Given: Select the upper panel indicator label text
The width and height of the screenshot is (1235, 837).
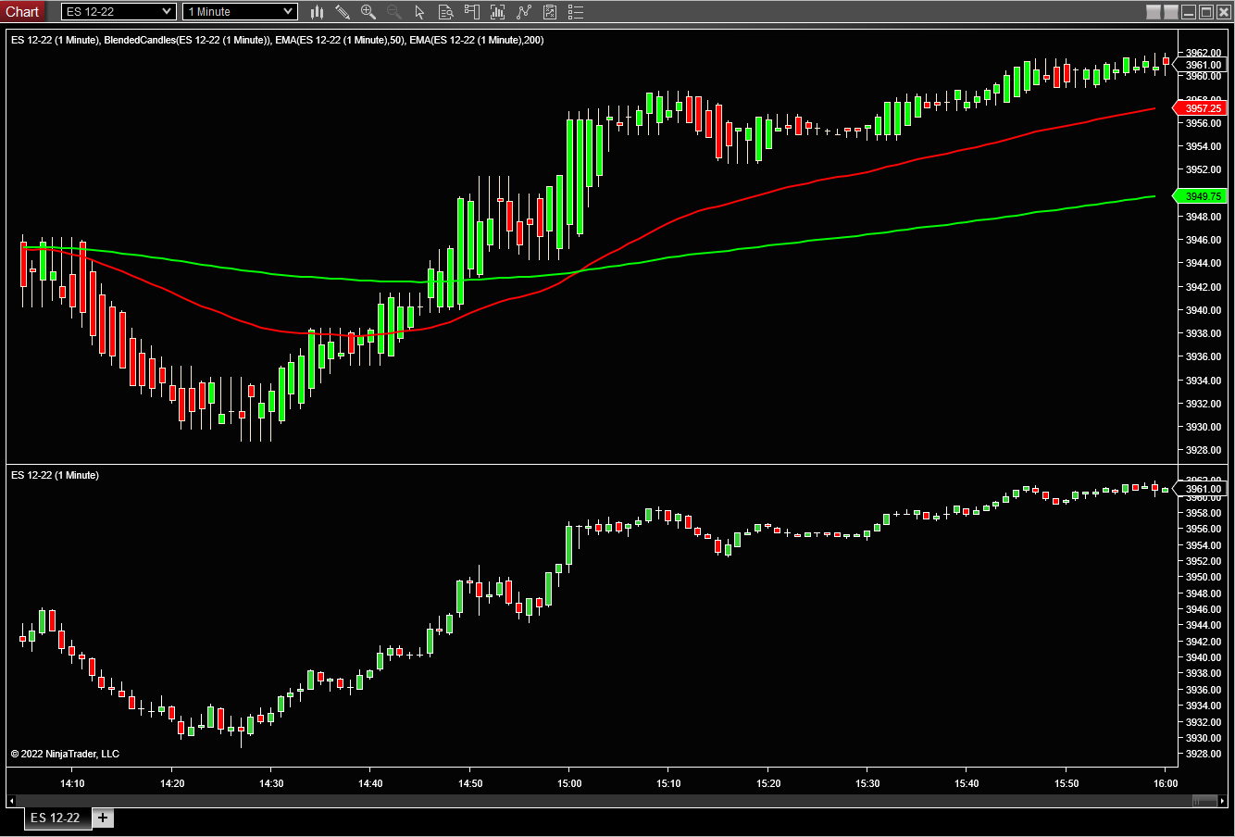Looking at the screenshot, I should point(278,40).
